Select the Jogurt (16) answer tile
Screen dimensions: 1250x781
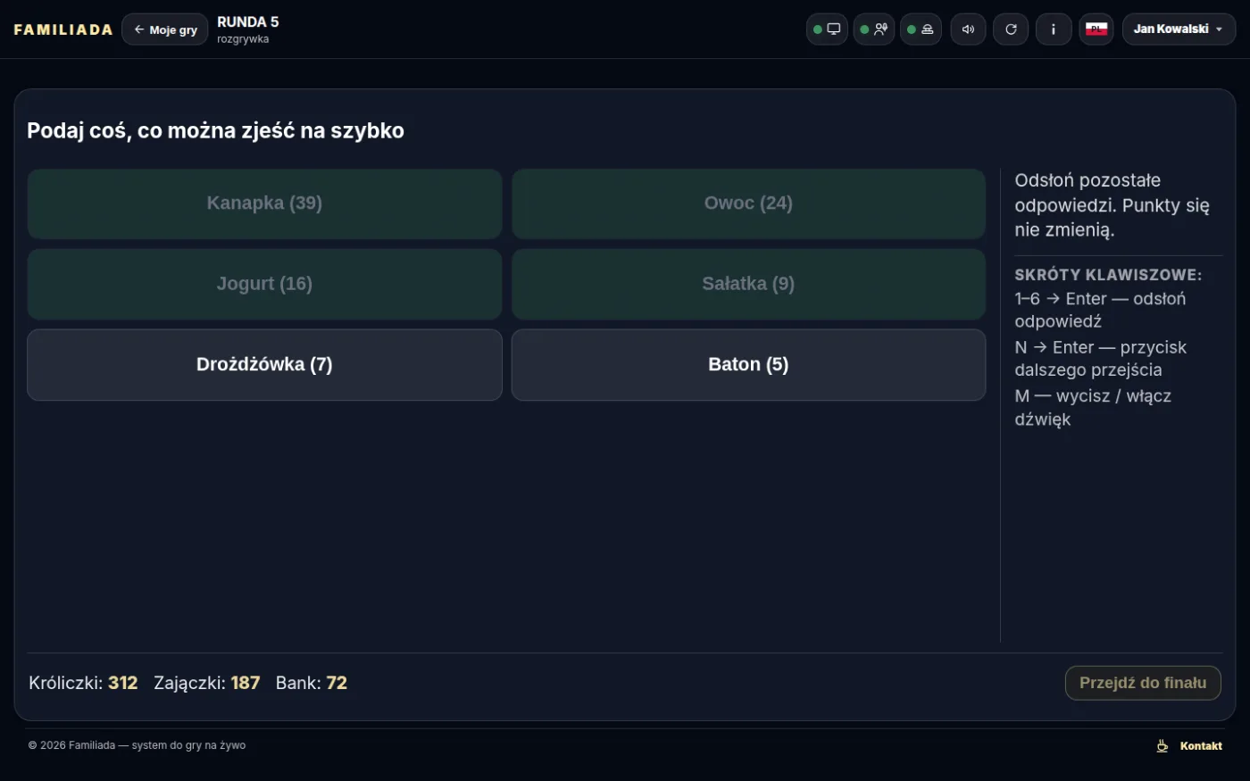(264, 284)
